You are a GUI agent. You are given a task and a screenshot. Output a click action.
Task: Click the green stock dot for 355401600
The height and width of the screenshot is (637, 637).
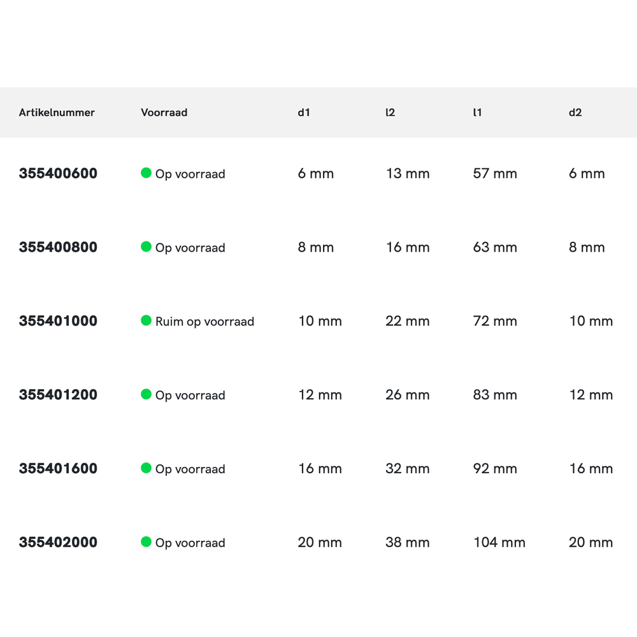pyautogui.click(x=146, y=468)
